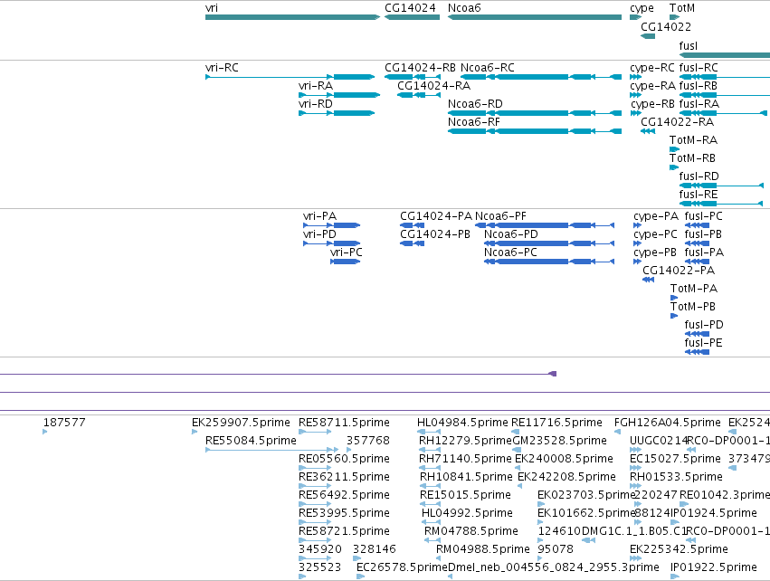Select the fusl-PD protein feature
This screenshot has width=770, height=581.
pos(697,333)
